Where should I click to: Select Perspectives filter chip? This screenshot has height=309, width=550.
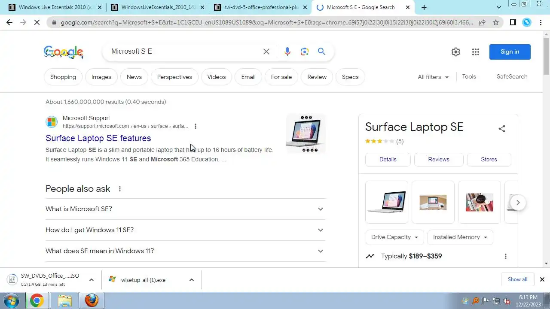pos(174,77)
